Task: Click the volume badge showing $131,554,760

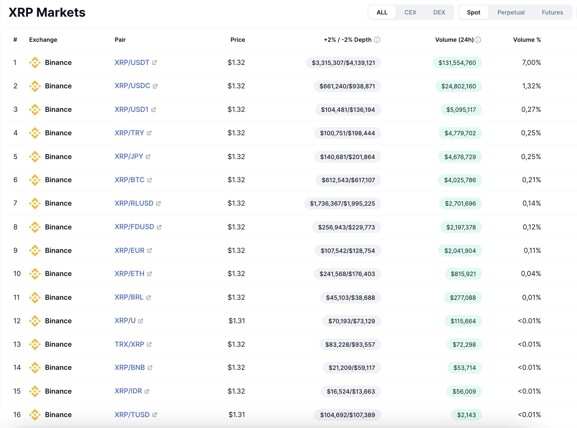Action: coord(457,63)
